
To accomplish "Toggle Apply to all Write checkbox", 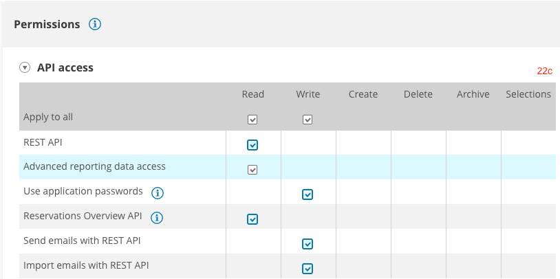I will [x=308, y=120].
